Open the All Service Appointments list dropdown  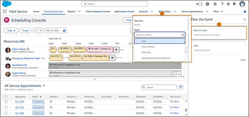[x=44, y=86]
